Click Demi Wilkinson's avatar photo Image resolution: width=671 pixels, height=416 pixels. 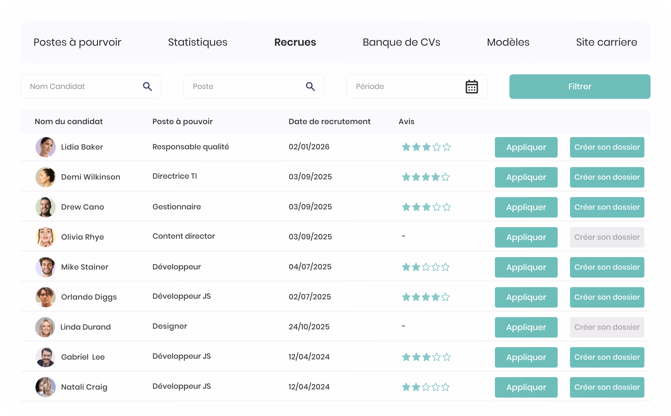click(45, 177)
